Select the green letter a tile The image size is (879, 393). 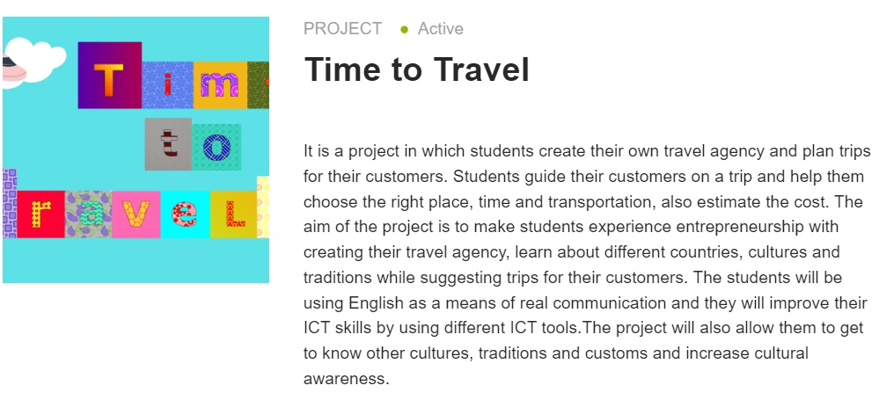click(x=88, y=215)
